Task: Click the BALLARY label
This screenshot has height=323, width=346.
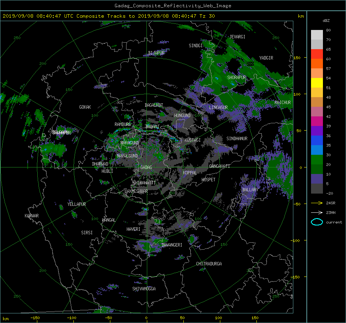Action: [250, 190]
